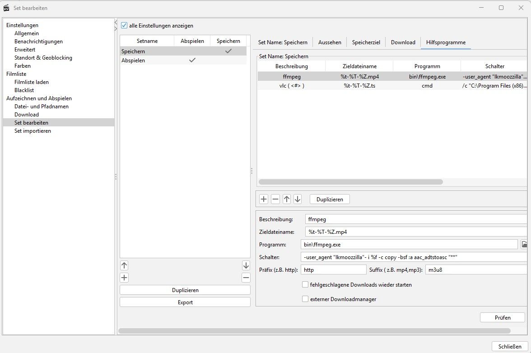Click the Programm column header
531x353 pixels.
427,66
